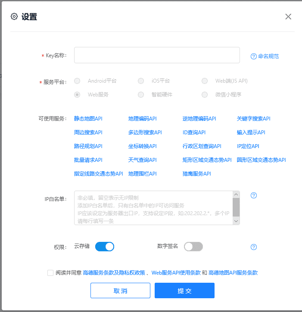The width and height of the screenshot is (302, 312).
Task: Enable the 数字签名 switch
Action: click(193, 247)
